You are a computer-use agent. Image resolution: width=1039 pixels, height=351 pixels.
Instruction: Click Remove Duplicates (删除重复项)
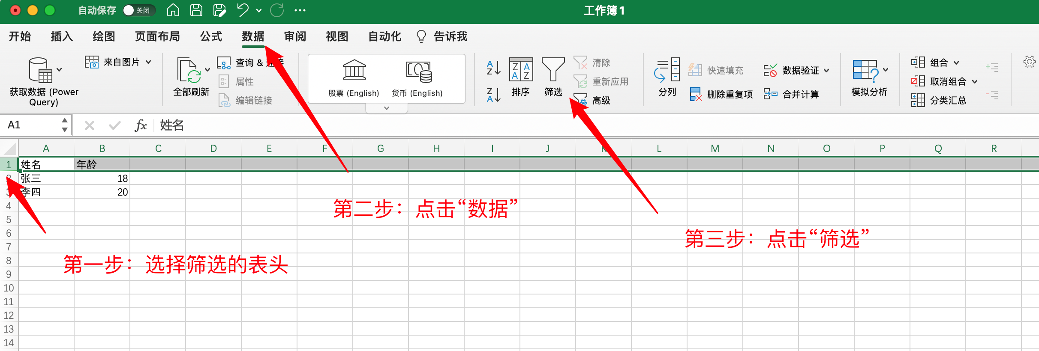721,94
